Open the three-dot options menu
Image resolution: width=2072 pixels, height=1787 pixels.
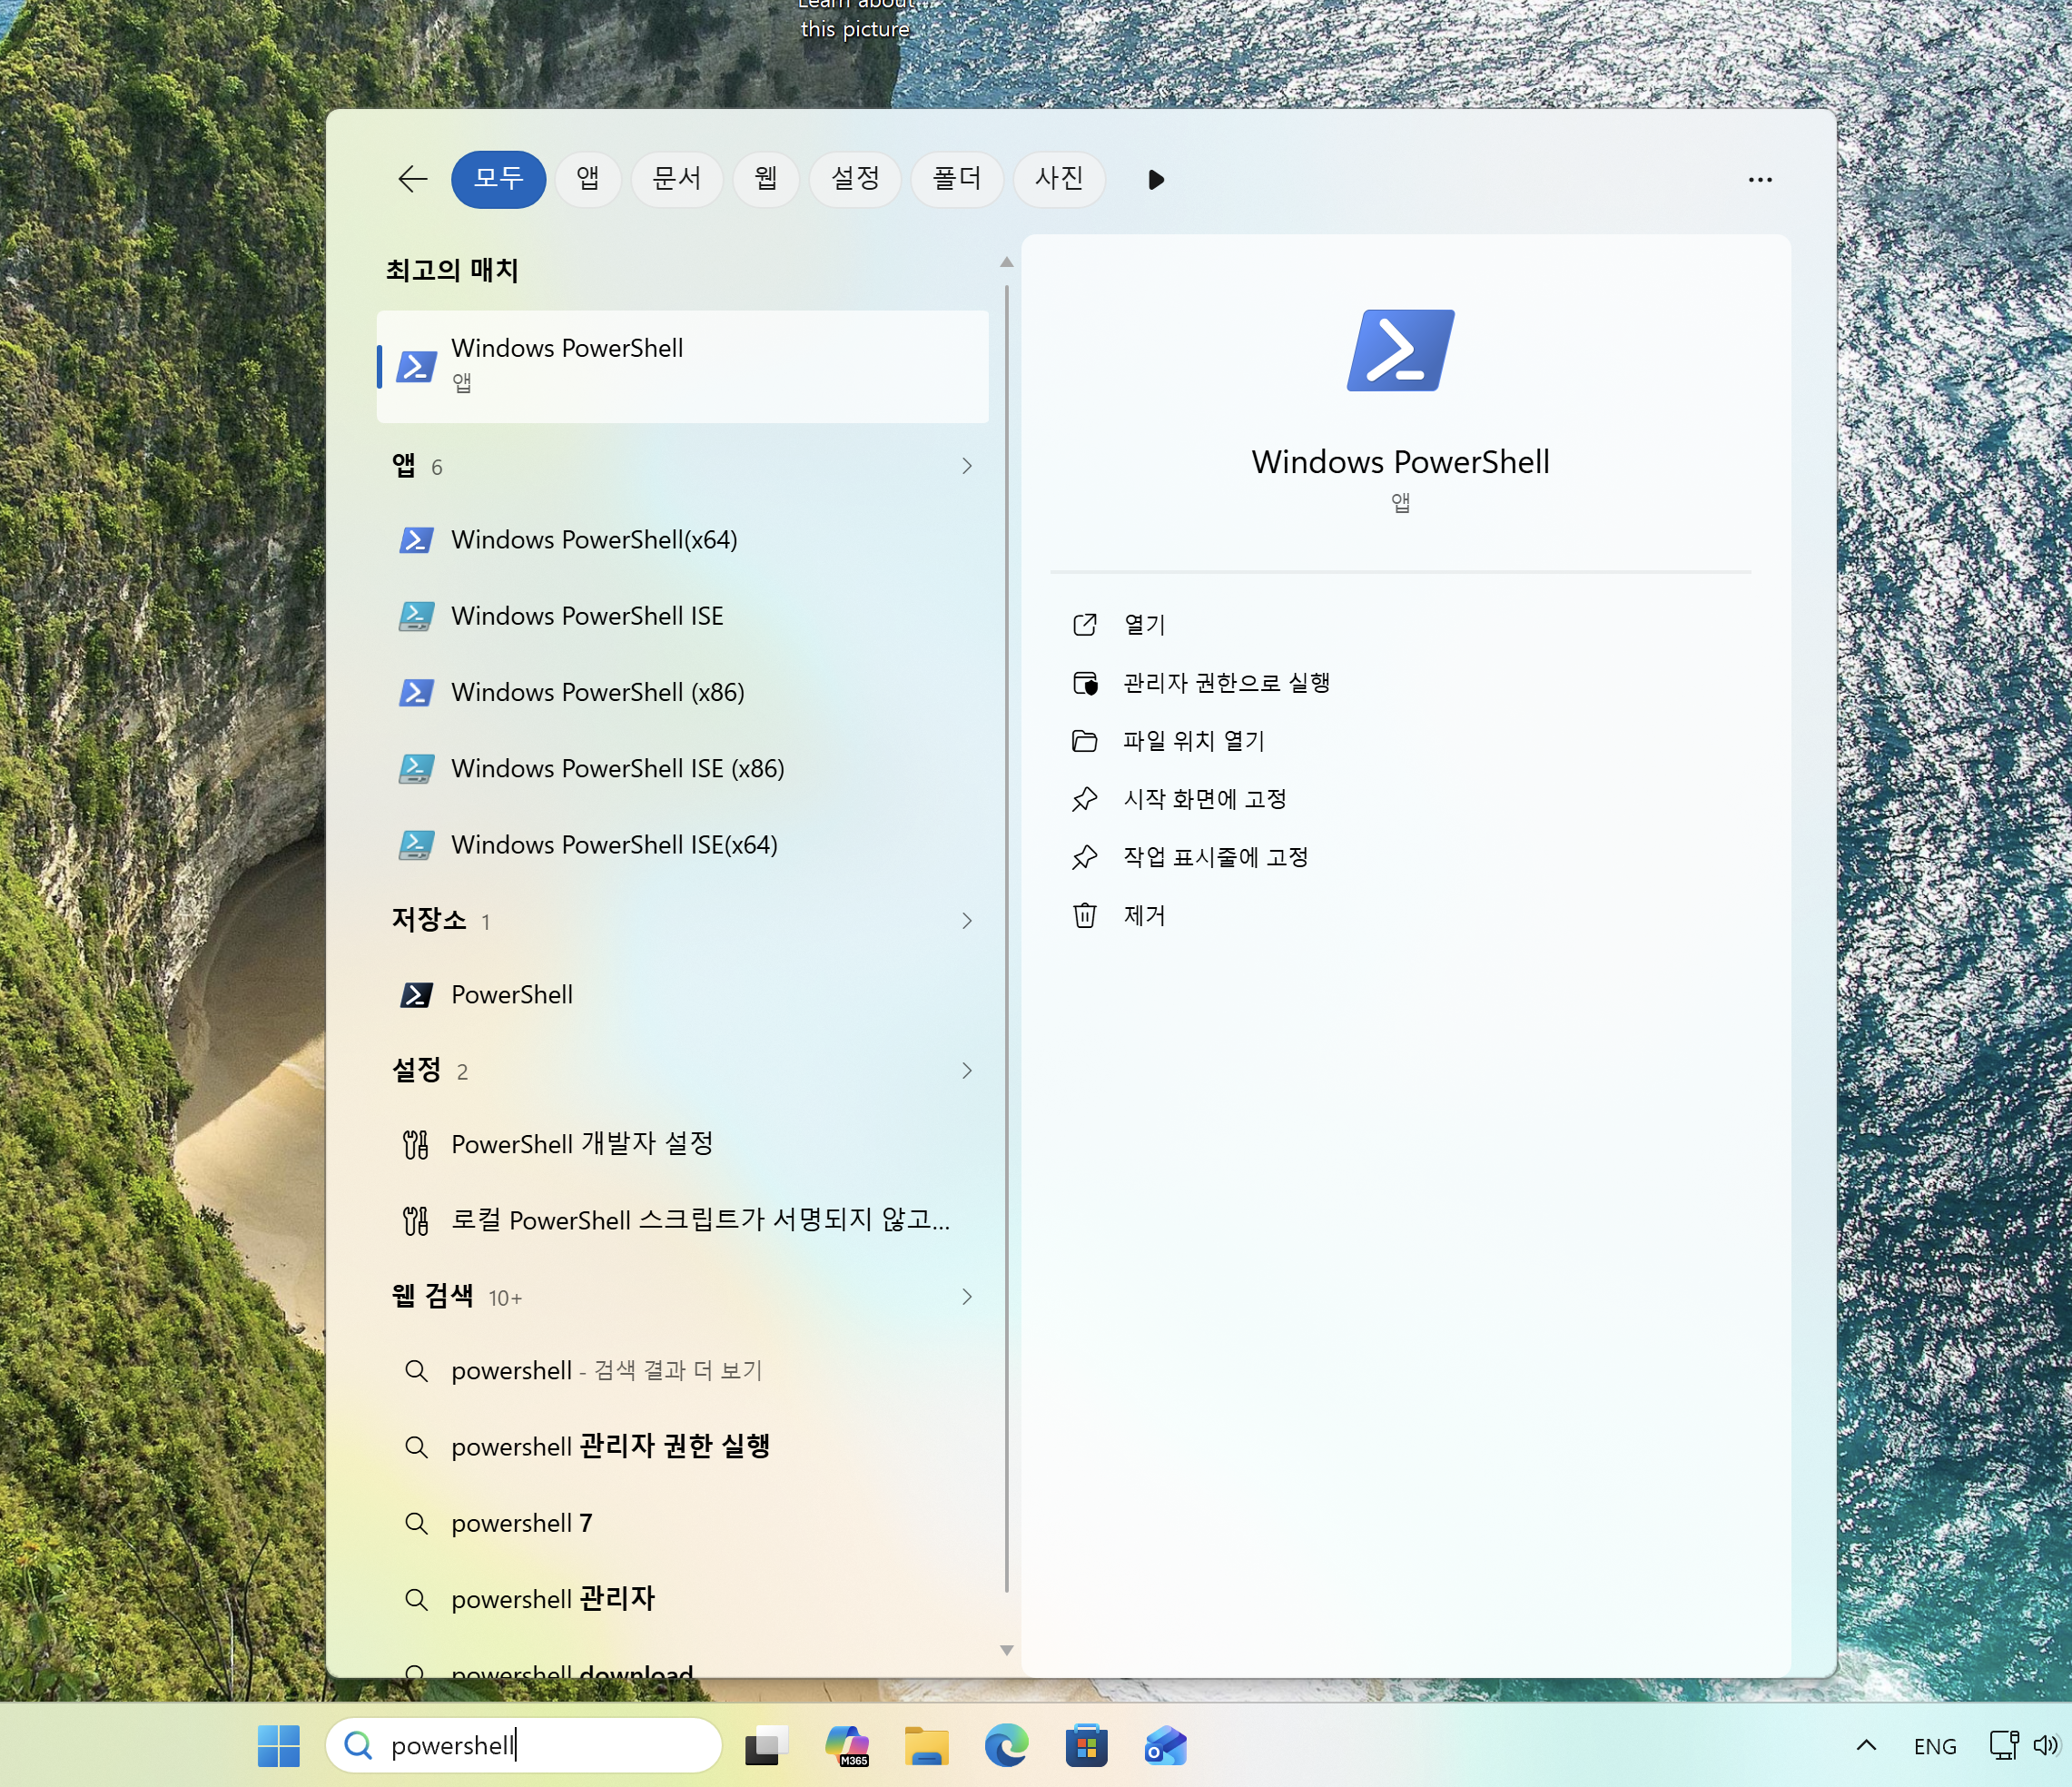1760,180
